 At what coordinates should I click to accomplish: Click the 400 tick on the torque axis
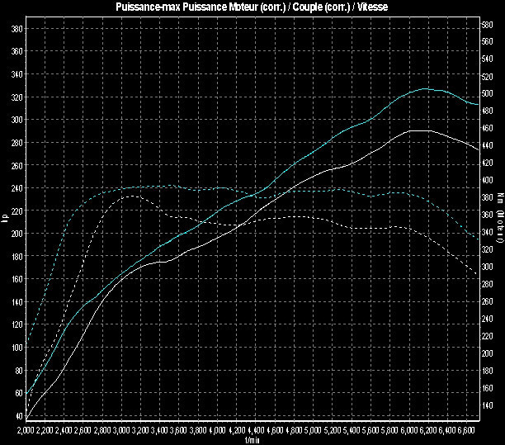488,181
